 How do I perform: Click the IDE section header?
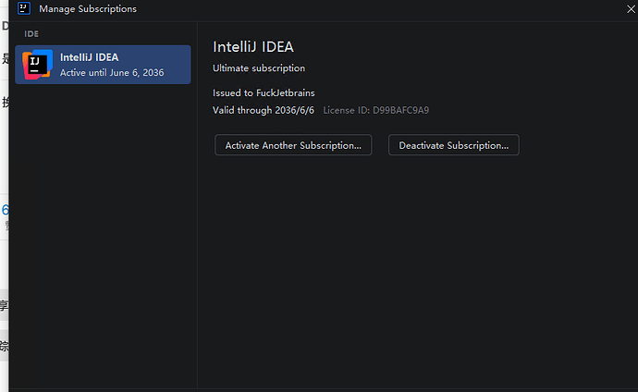31,34
